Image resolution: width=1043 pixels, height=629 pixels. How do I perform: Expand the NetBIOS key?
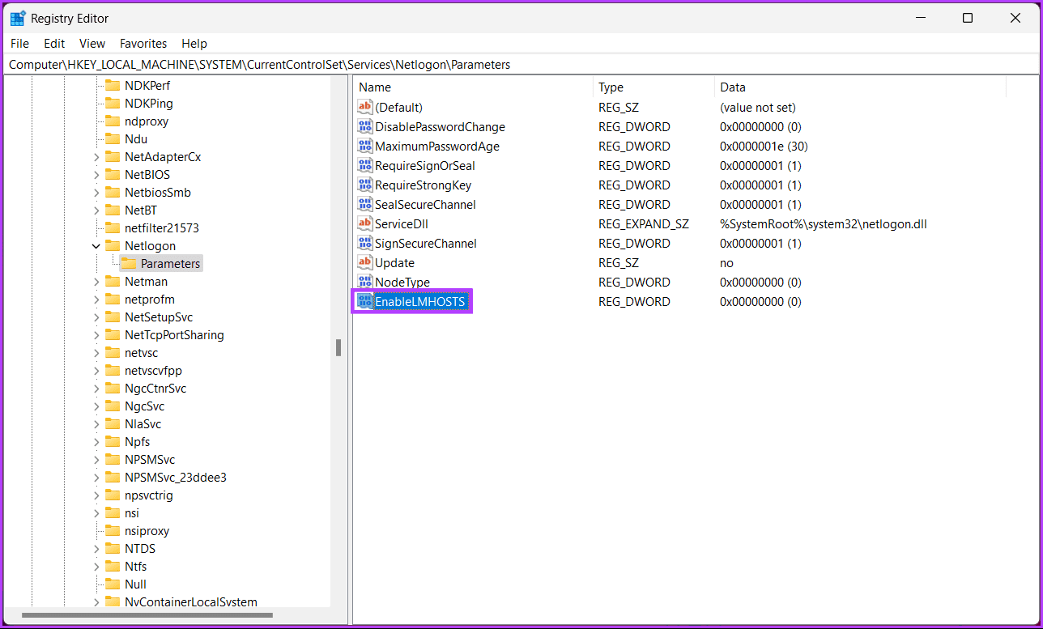(96, 174)
